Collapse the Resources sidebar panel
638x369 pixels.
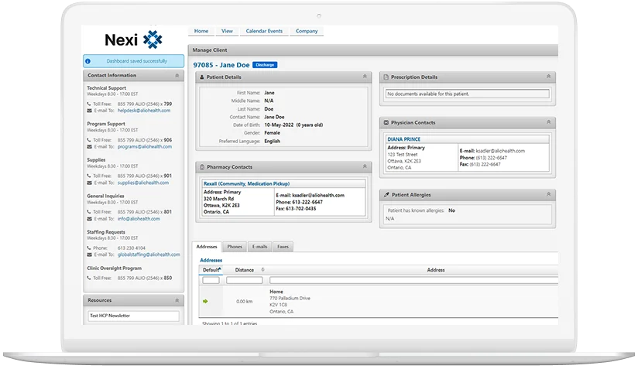[x=177, y=300]
